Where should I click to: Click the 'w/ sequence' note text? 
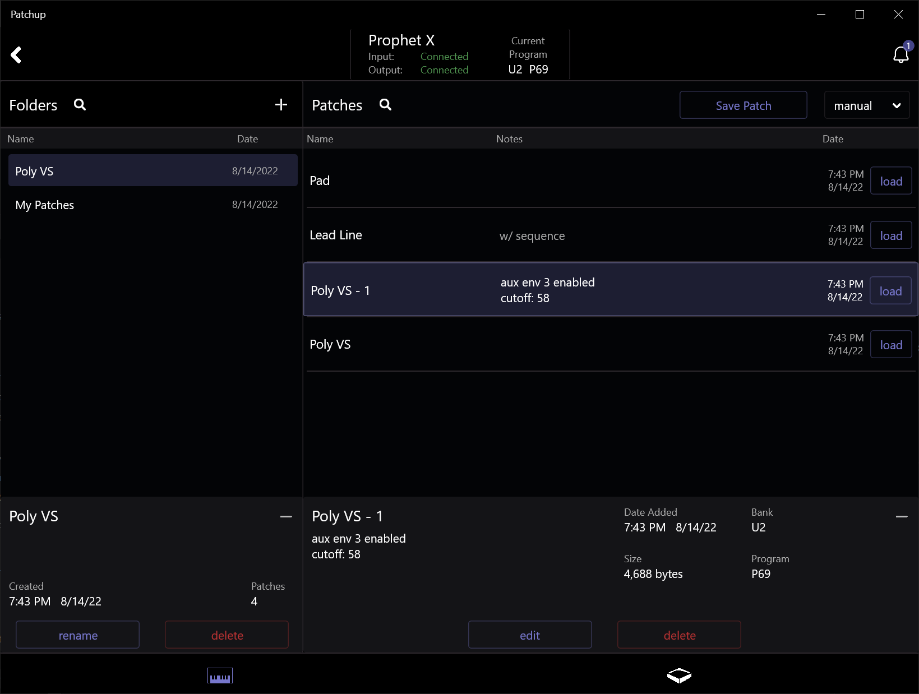point(532,236)
